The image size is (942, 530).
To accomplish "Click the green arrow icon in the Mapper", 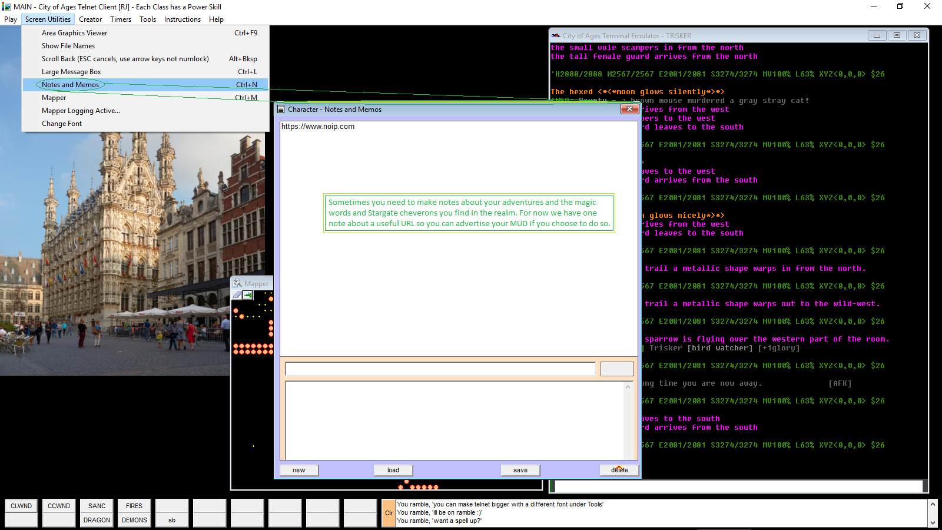I will [x=248, y=295].
